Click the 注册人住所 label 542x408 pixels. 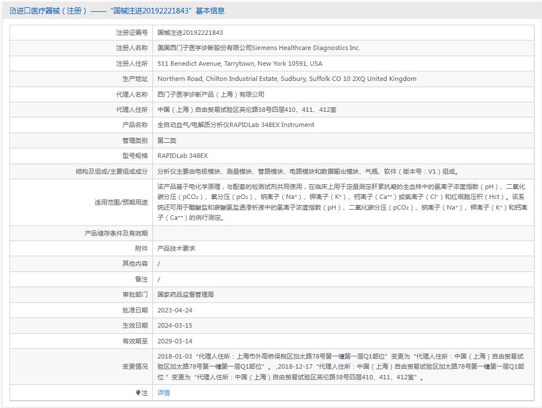point(132,64)
